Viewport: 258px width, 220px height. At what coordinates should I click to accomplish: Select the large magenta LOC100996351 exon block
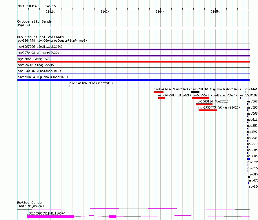click(50, 217)
